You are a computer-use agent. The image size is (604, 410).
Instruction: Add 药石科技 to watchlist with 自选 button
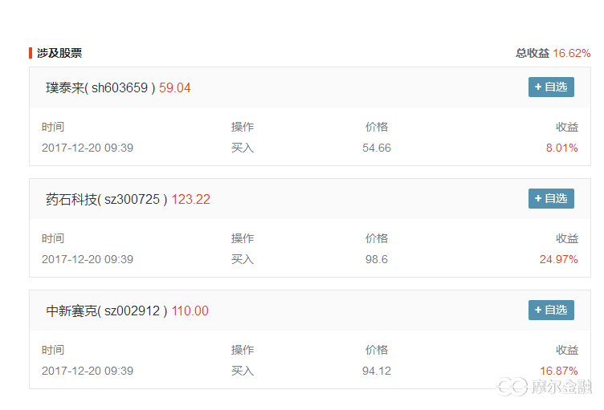tap(551, 198)
